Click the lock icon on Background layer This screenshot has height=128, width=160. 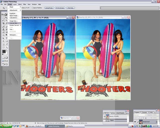156,122
